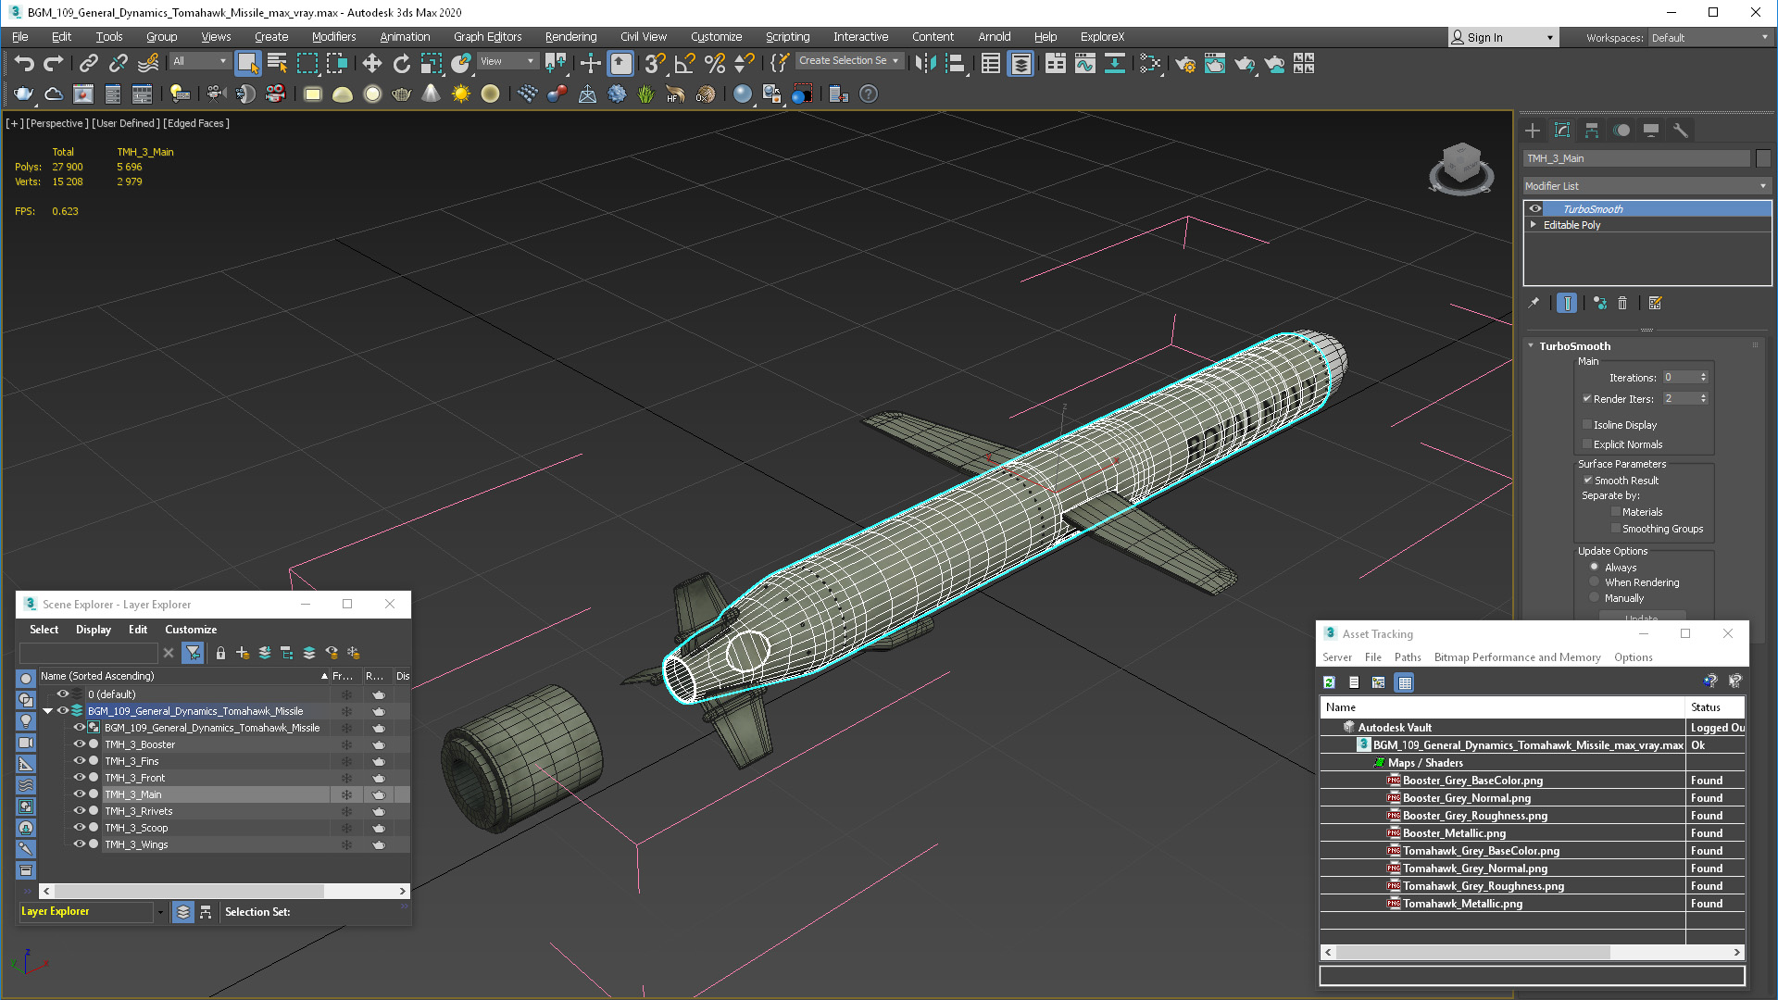Click the Edged Faces viewport label
The height and width of the screenshot is (1000, 1778).
coord(196,123)
